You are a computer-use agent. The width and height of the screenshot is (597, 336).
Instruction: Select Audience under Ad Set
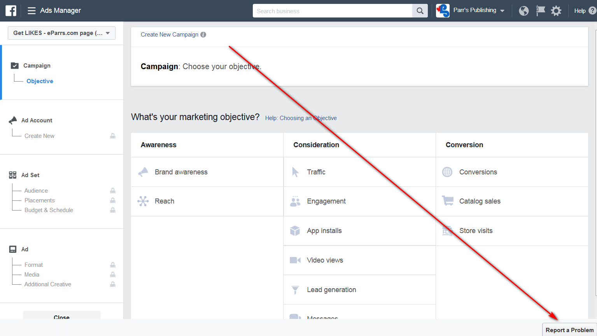point(36,191)
